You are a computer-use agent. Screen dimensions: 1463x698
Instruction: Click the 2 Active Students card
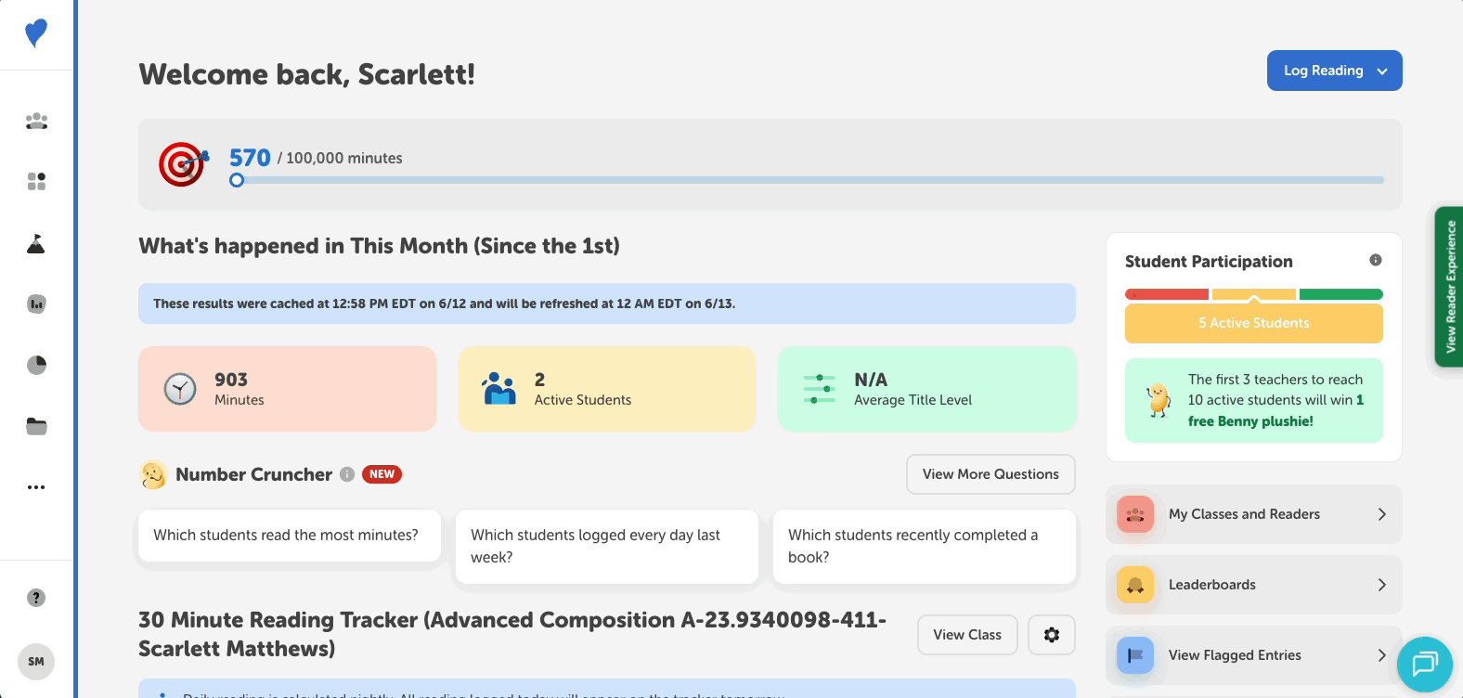coord(607,389)
